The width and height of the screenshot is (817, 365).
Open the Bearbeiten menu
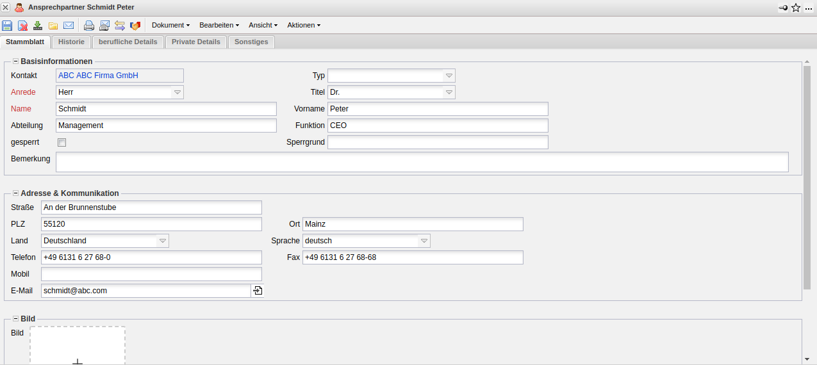219,25
